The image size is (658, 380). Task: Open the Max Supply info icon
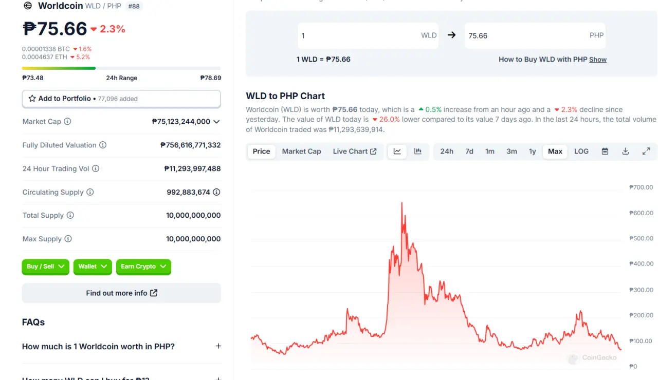tap(68, 239)
